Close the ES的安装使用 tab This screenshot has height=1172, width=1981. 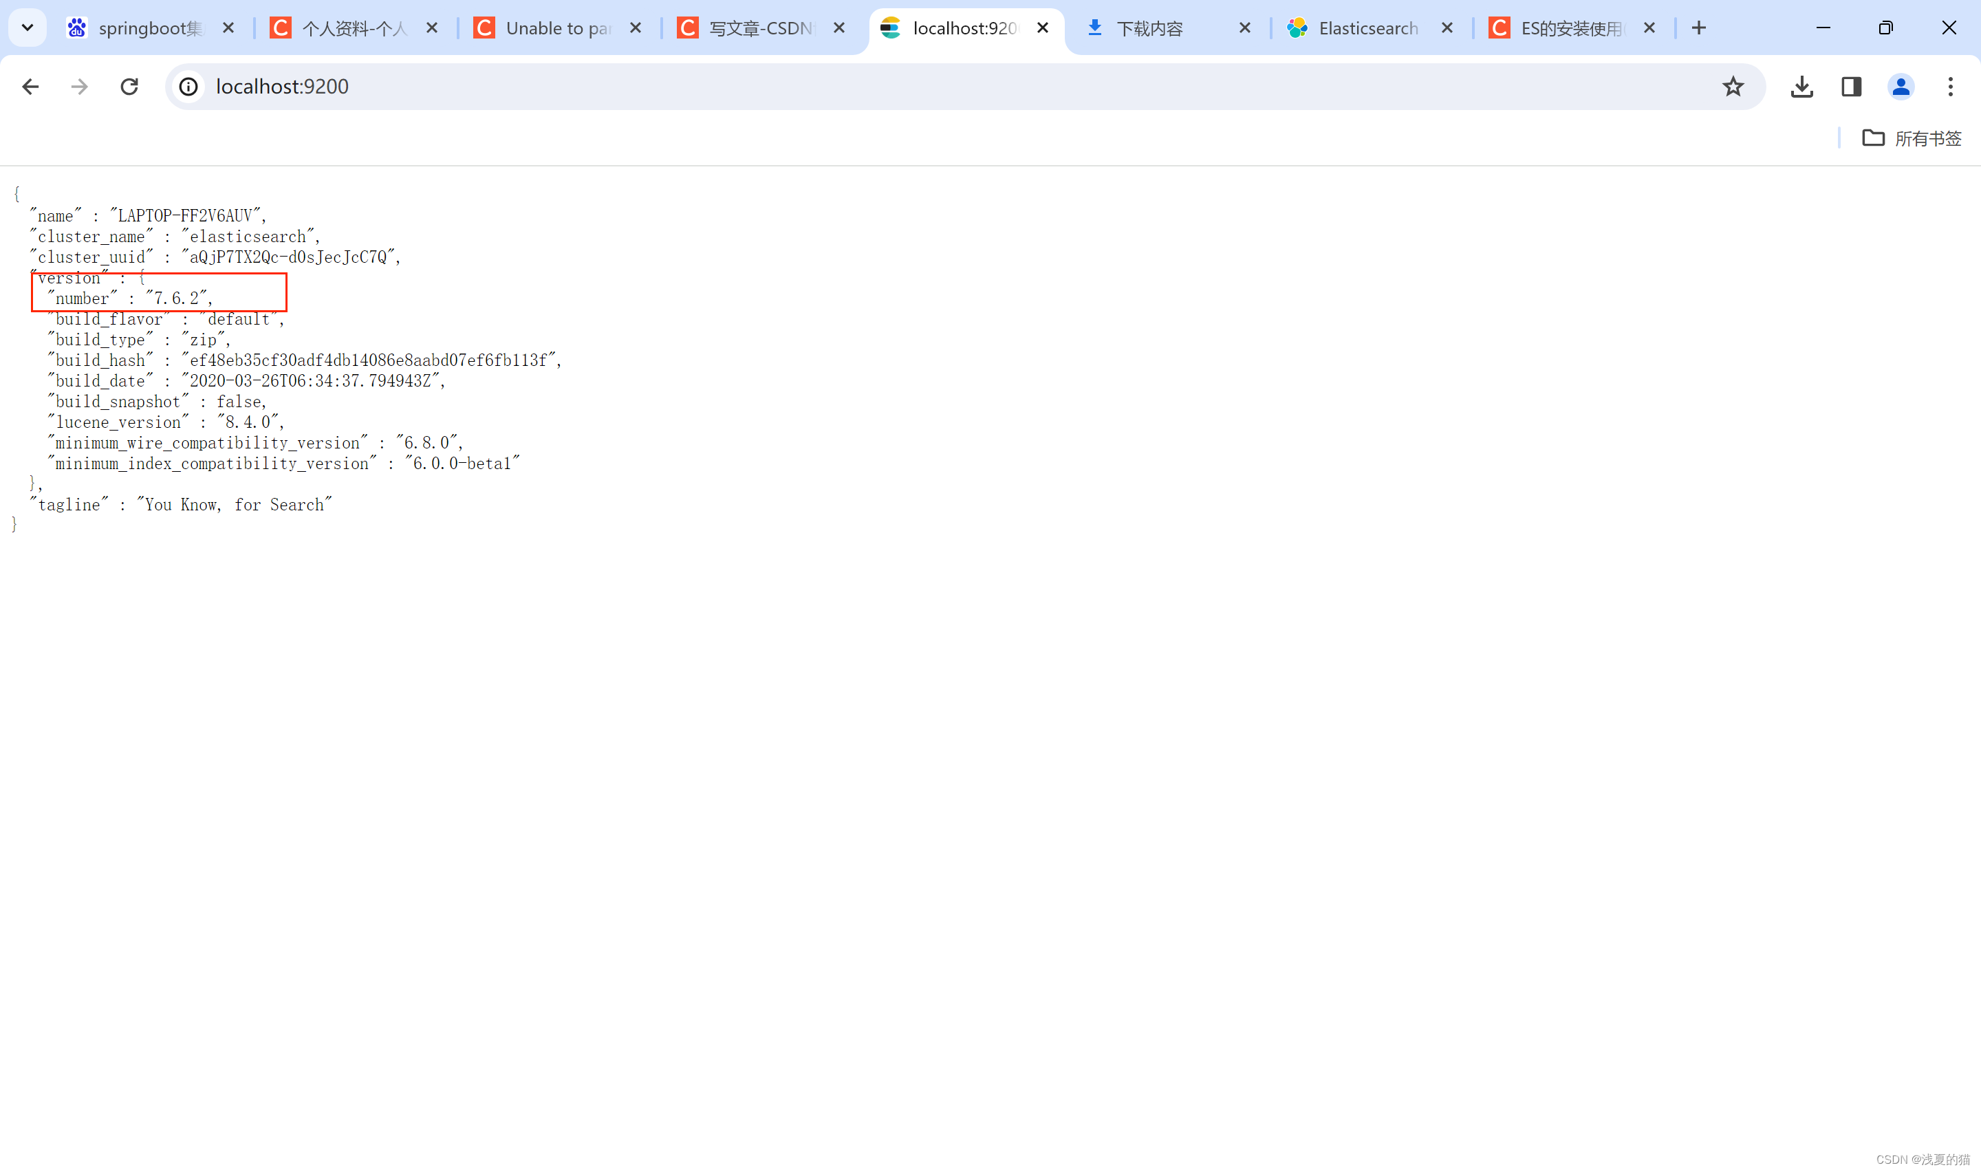1649,28
